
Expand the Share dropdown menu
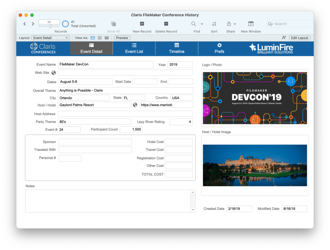tap(235, 24)
